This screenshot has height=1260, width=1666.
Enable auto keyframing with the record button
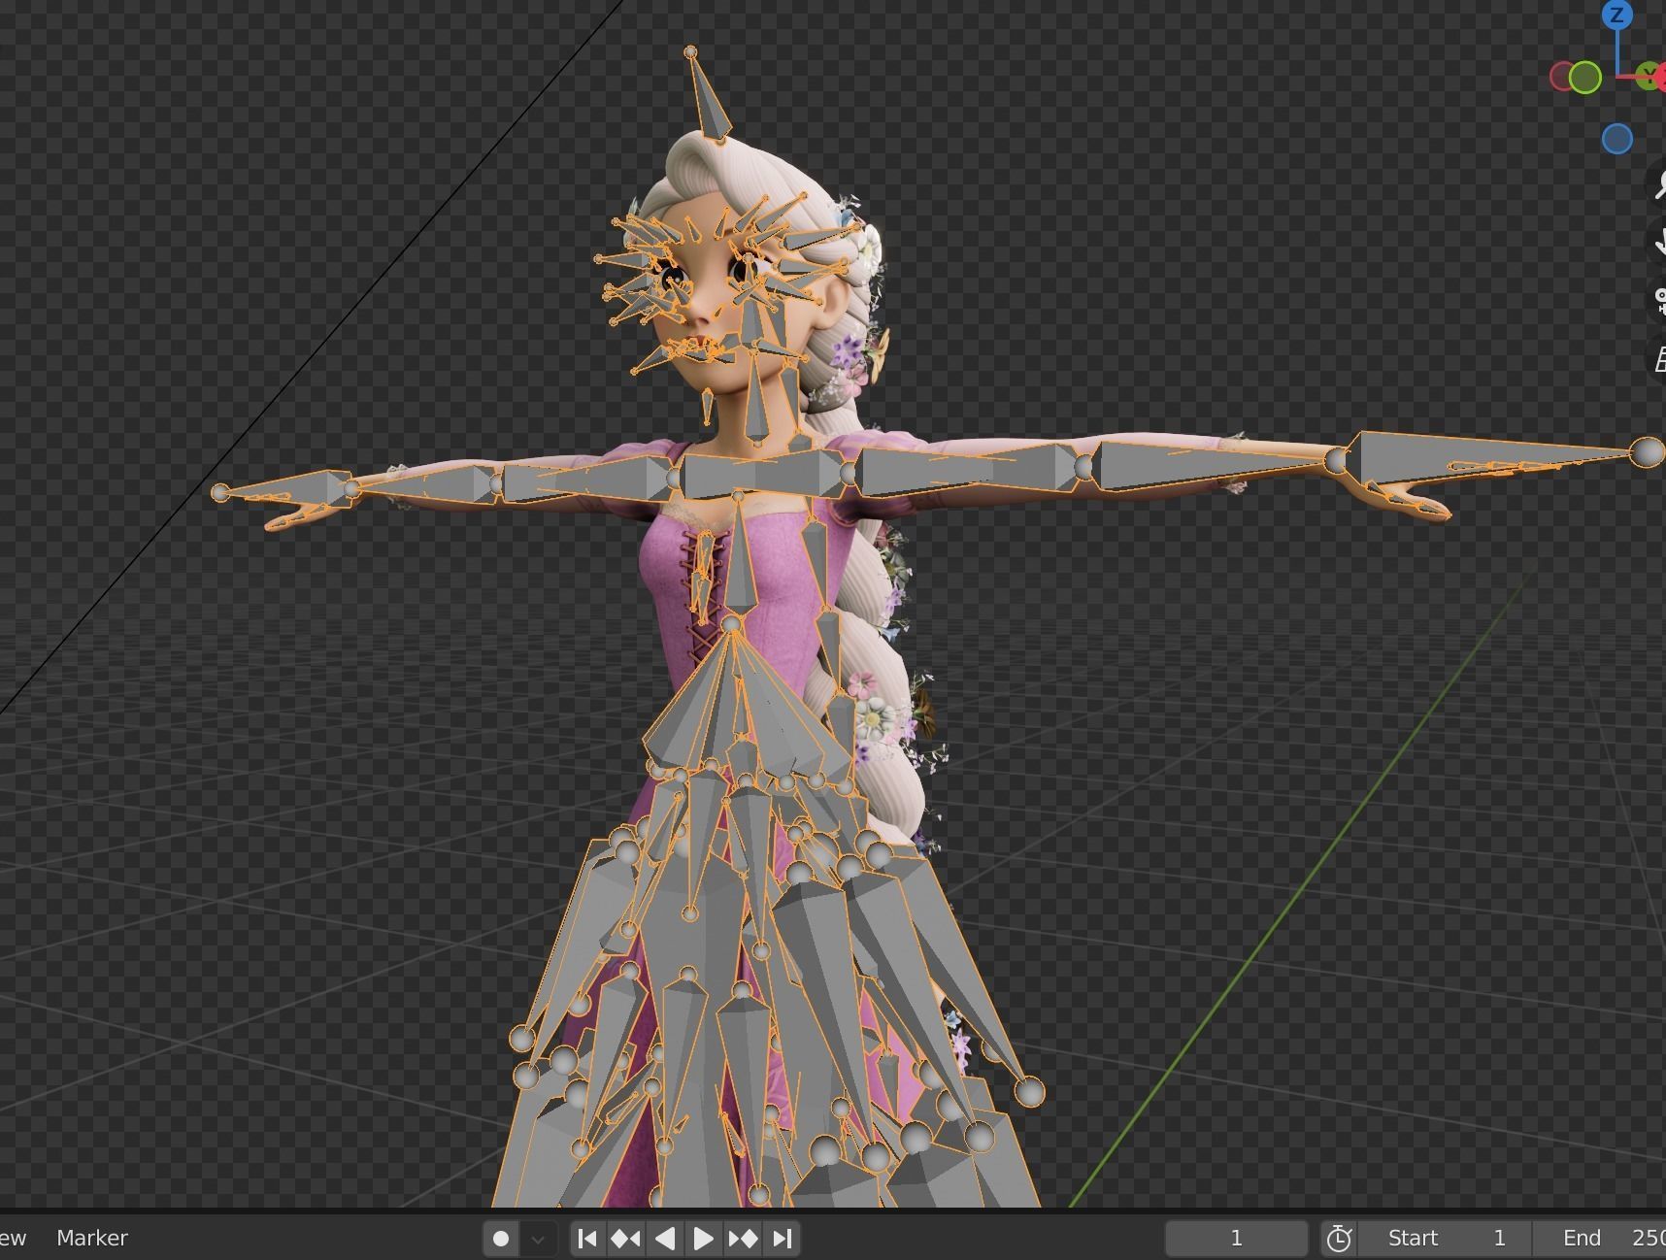pyautogui.click(x=502, y=1239)
